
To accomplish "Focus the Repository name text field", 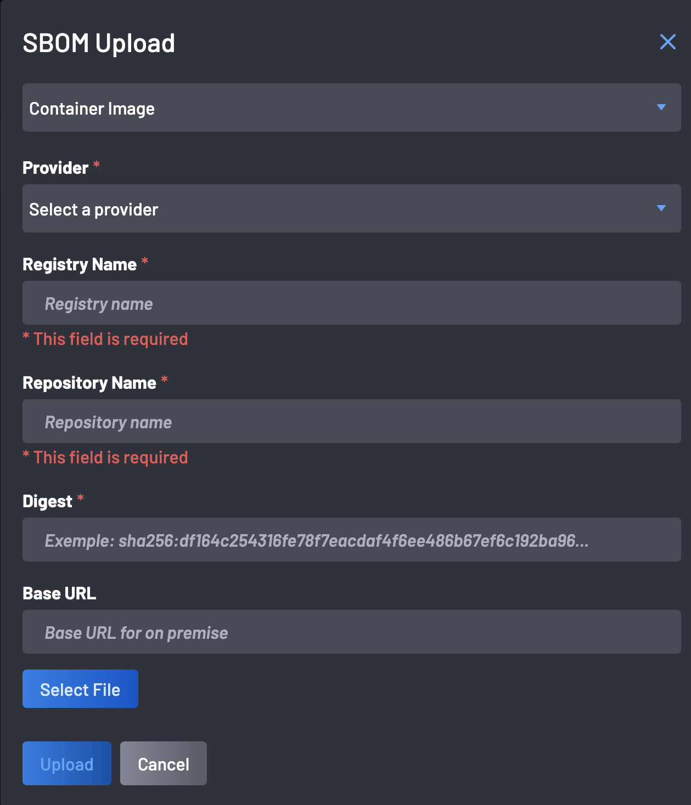I will pos(351,421).
